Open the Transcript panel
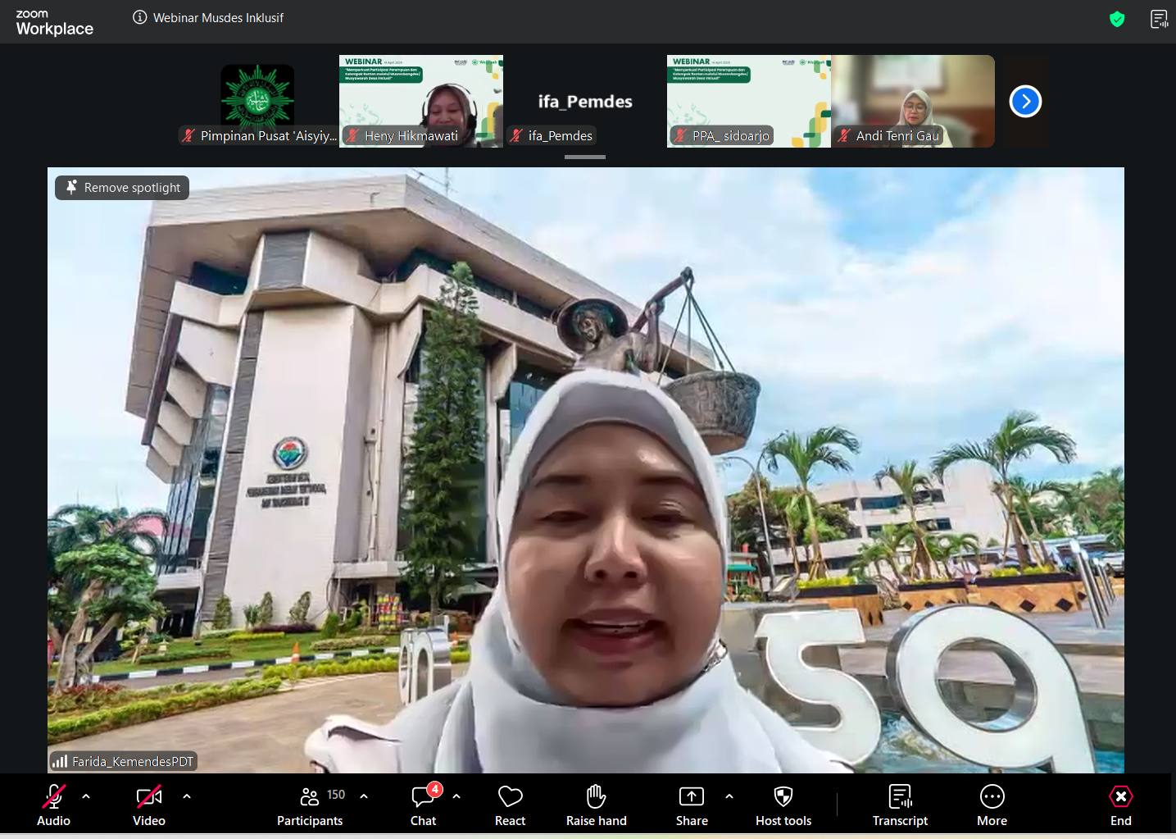The height and width of the screenshot is (839, 1176). click(x=900, y=805)
